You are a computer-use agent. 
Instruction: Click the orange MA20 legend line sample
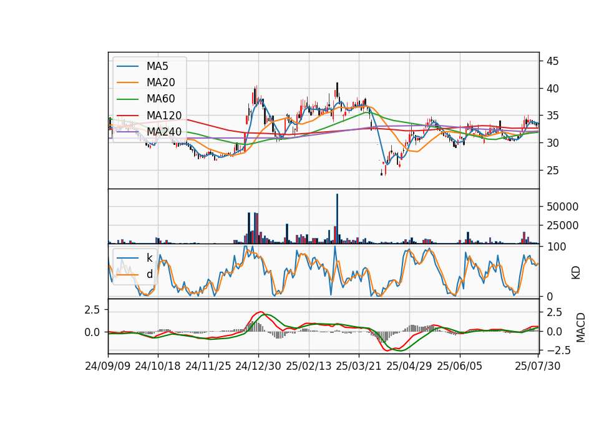click(127, 82)
